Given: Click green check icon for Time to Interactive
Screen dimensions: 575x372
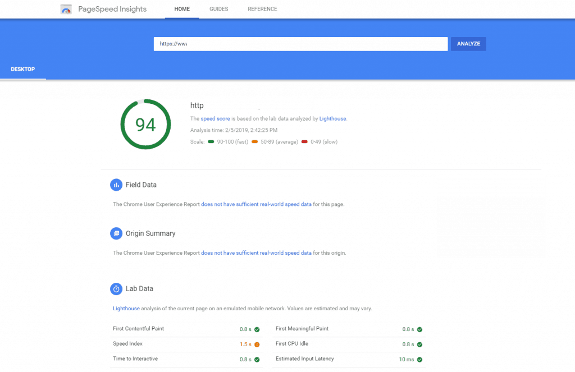Looking at the screenshot, I should point(257,360).
